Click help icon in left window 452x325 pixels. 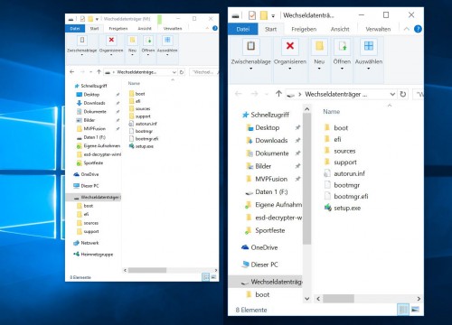pos(215,28)
